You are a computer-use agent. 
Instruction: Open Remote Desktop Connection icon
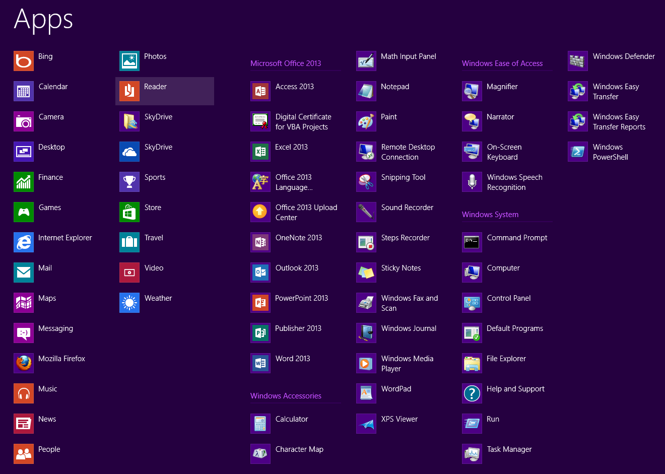point(366,152)
